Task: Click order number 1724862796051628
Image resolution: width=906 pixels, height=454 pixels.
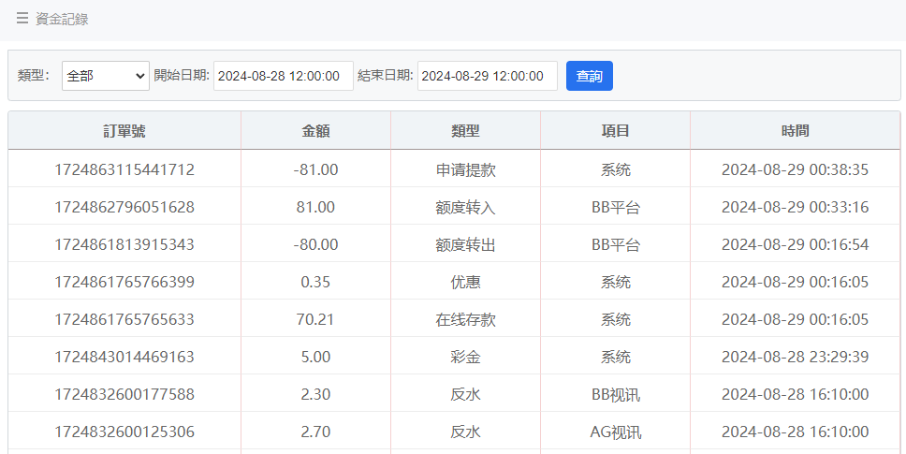Action: (x=124, y=207)
